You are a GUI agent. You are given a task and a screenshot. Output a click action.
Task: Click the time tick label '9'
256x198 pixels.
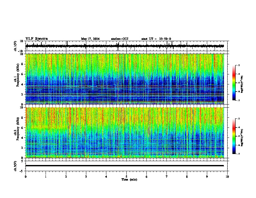pyautogui.click(x=207, y=177)
